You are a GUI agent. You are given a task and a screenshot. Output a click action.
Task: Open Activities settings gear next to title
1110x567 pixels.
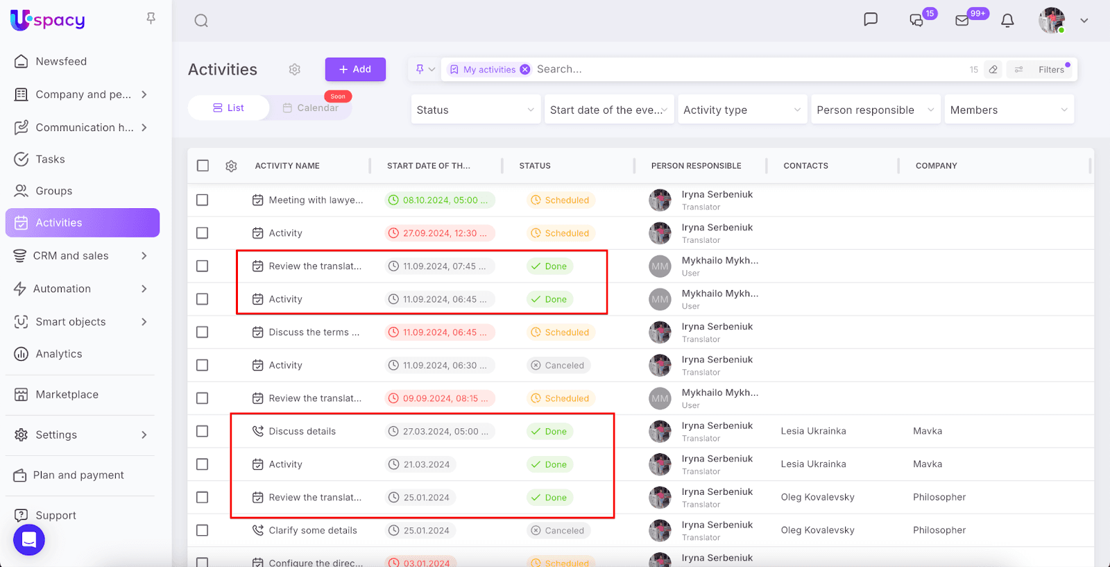295,69
